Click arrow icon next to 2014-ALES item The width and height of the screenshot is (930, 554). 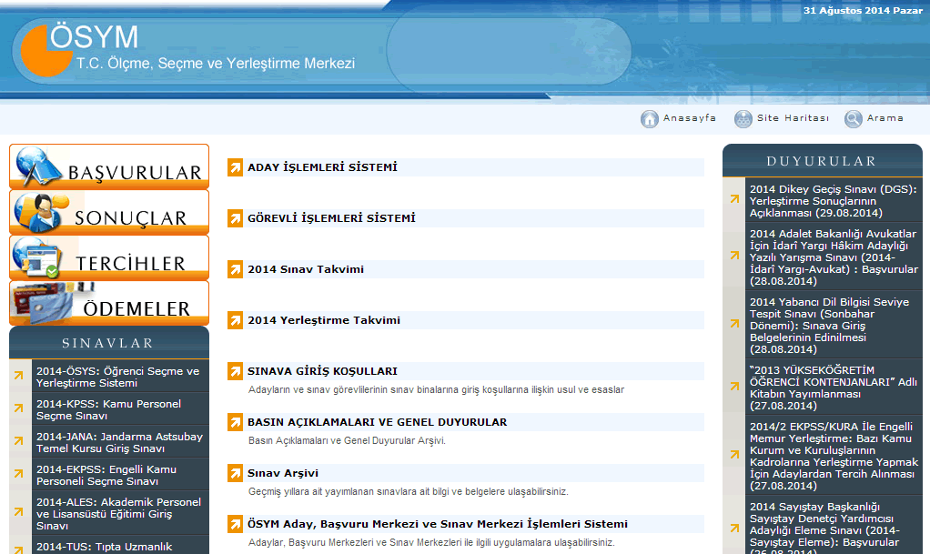[x=18, y=512]
